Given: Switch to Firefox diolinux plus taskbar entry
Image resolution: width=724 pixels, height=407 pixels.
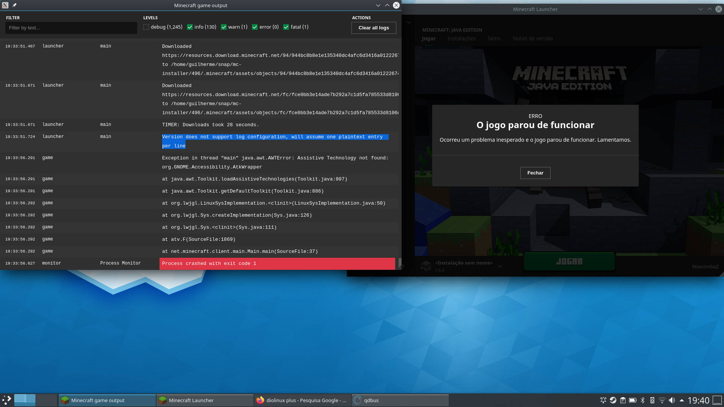Looking at the screenshot, I should pyautogui.click(x=302, y=400).
